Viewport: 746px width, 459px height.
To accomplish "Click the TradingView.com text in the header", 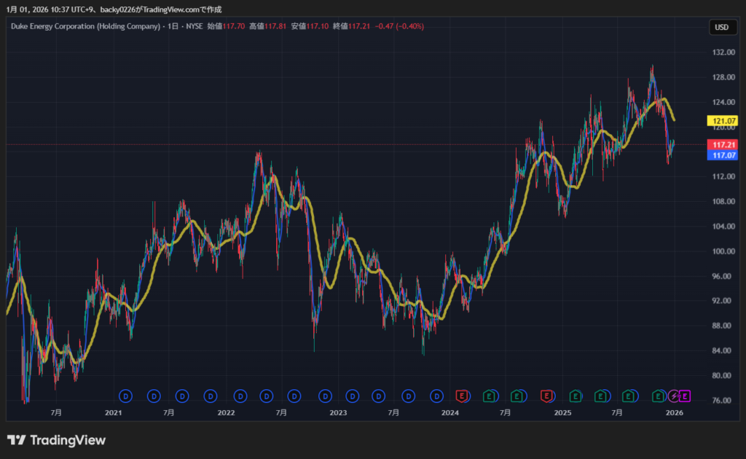I will click(179, 9).
